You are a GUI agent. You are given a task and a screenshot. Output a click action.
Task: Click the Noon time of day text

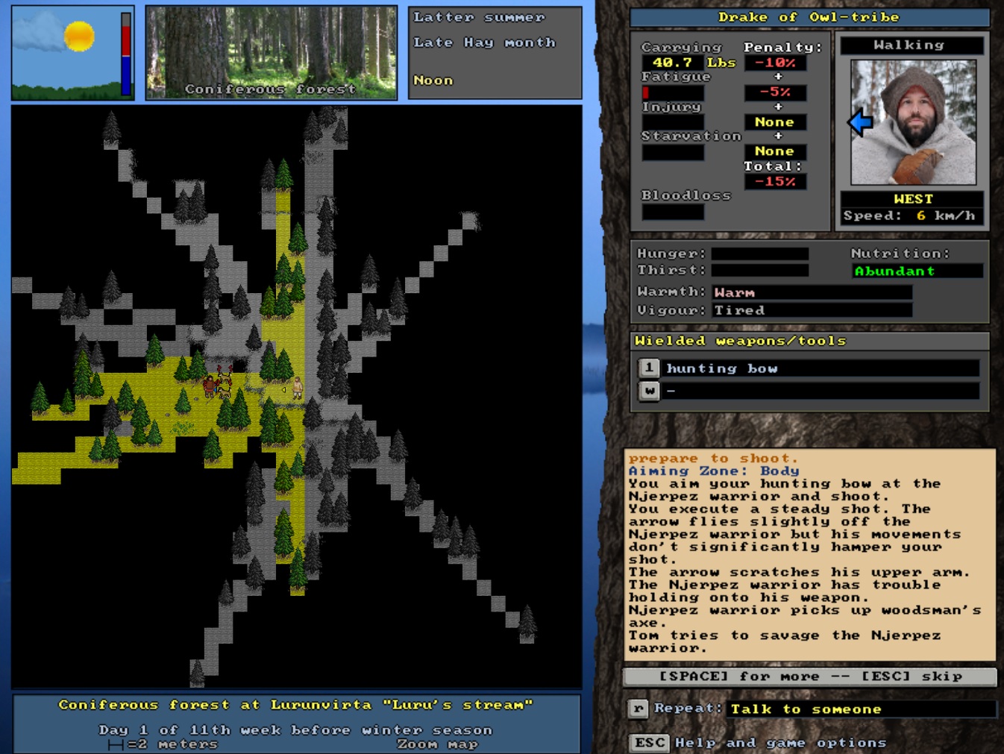click(x=433, y=81)
